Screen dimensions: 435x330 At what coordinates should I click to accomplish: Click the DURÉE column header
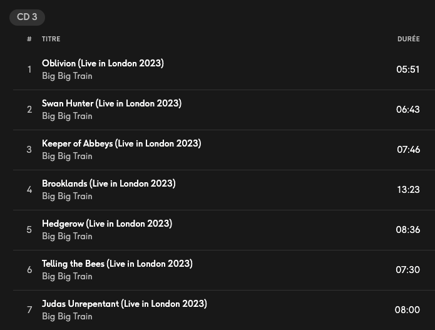(x=408, y=39)
